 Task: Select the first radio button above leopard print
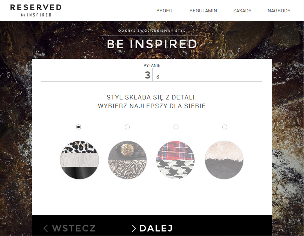click(78, 127)
